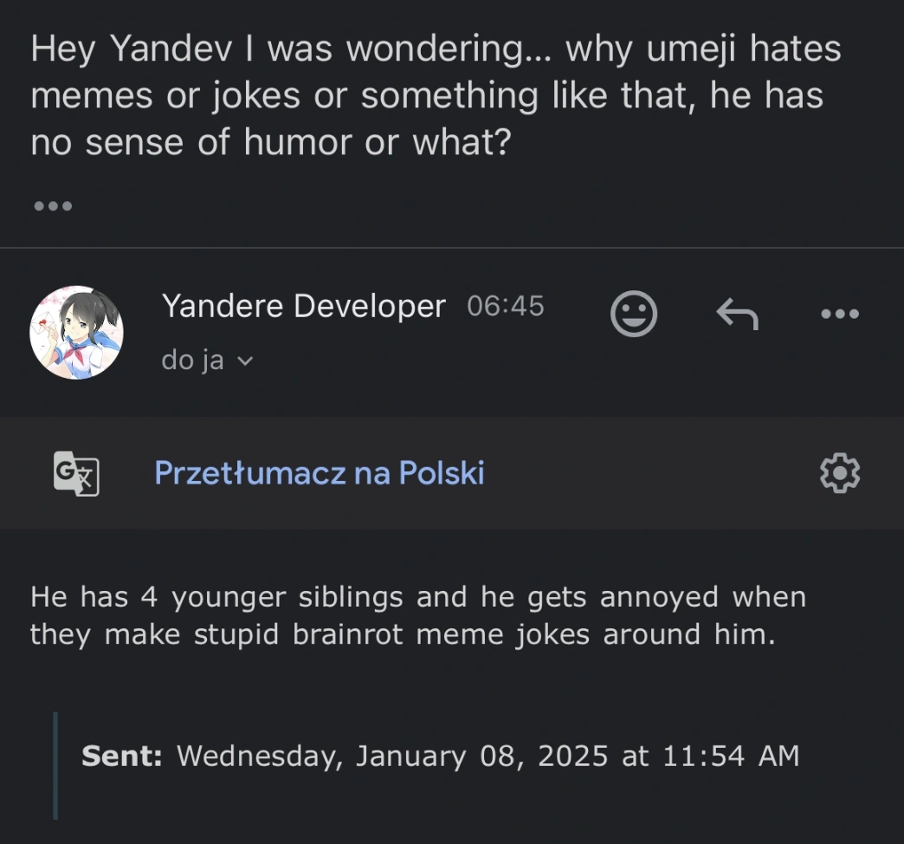Add an emoji reaction to the email
Viewport: 904px width, 844px height.
click(x=634, y=313)
